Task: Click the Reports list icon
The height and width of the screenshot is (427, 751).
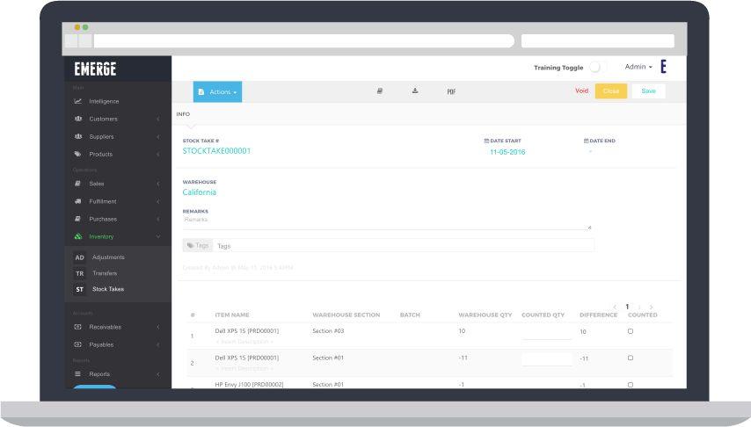Action: (77, 374)
